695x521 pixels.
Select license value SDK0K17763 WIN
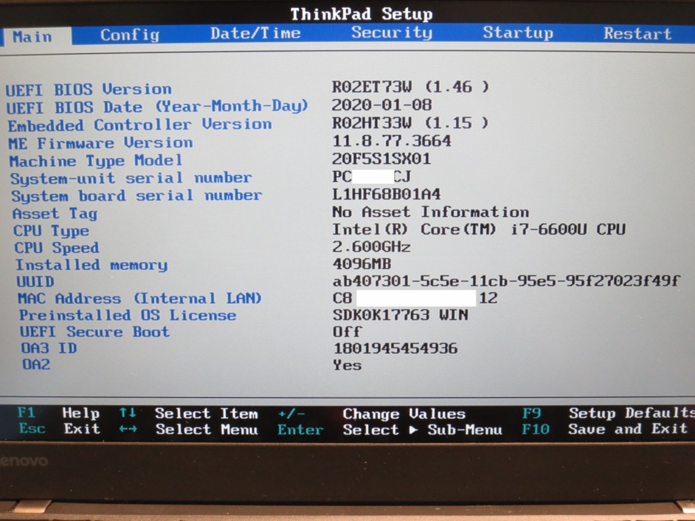coord(400,315)
